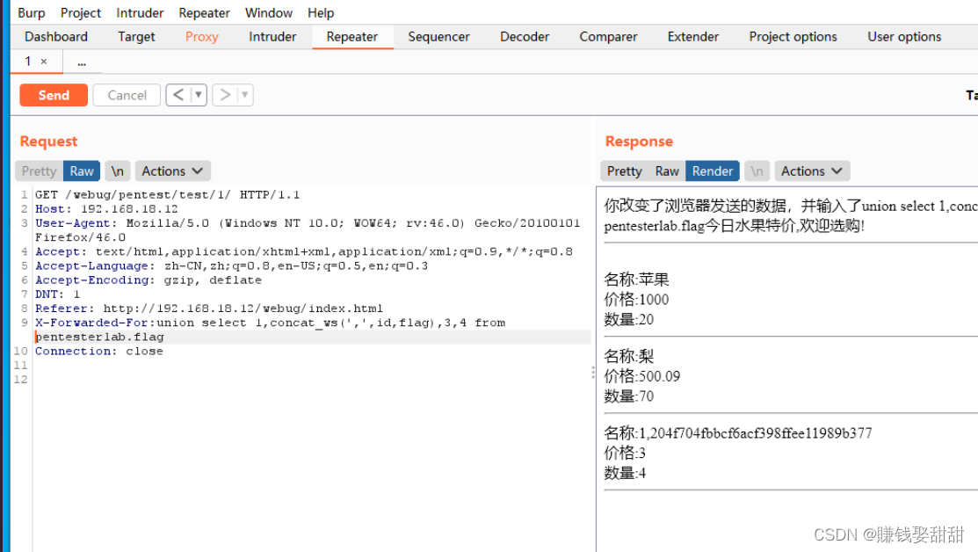Click the pentesterlab.flag text line

click(x=100, y=338)
